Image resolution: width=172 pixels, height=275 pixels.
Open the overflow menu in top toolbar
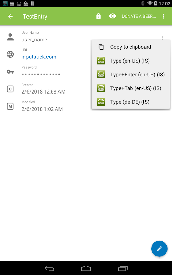pos(163,16)
